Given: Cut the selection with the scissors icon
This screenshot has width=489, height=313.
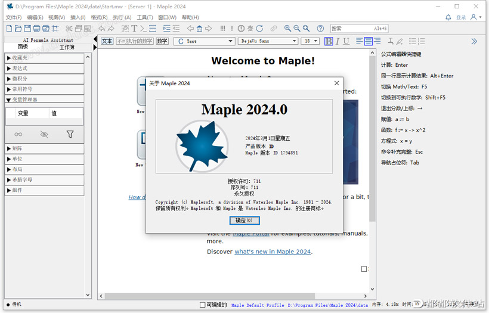Looking at the screenshot, I should pos(69,29).
